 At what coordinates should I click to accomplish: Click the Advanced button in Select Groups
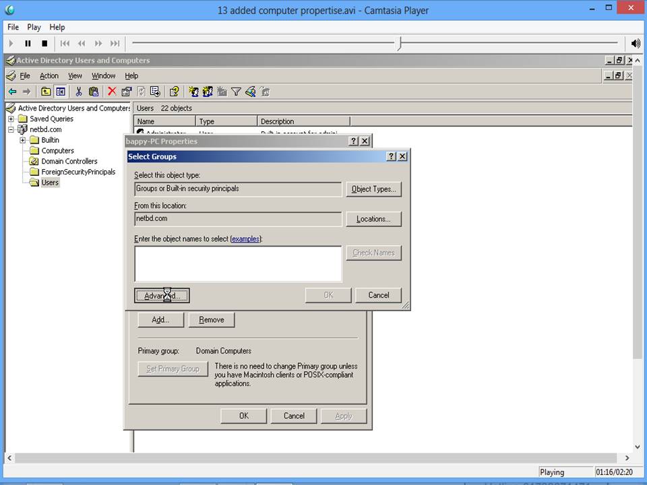pos(162,295)
